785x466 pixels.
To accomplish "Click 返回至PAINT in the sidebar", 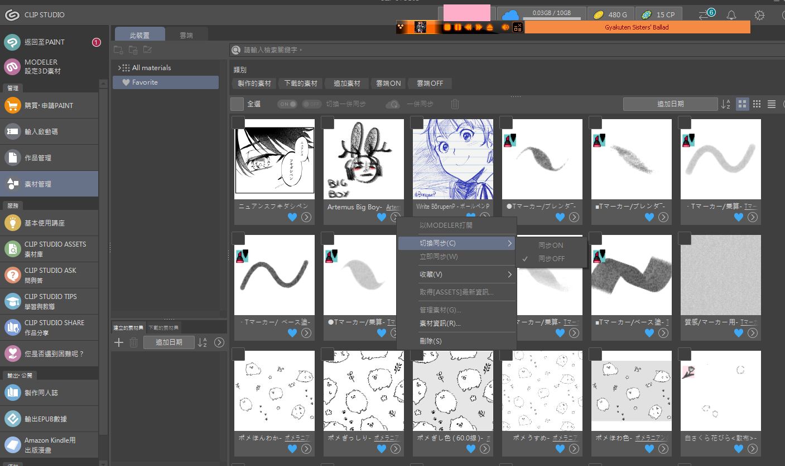I will tap(49, 42).
